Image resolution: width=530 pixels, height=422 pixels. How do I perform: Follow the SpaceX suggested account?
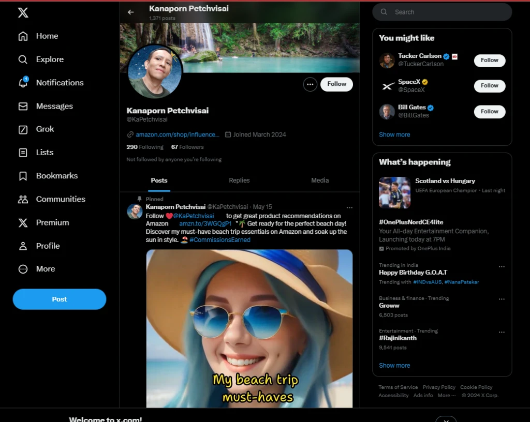tap(489, 86)
